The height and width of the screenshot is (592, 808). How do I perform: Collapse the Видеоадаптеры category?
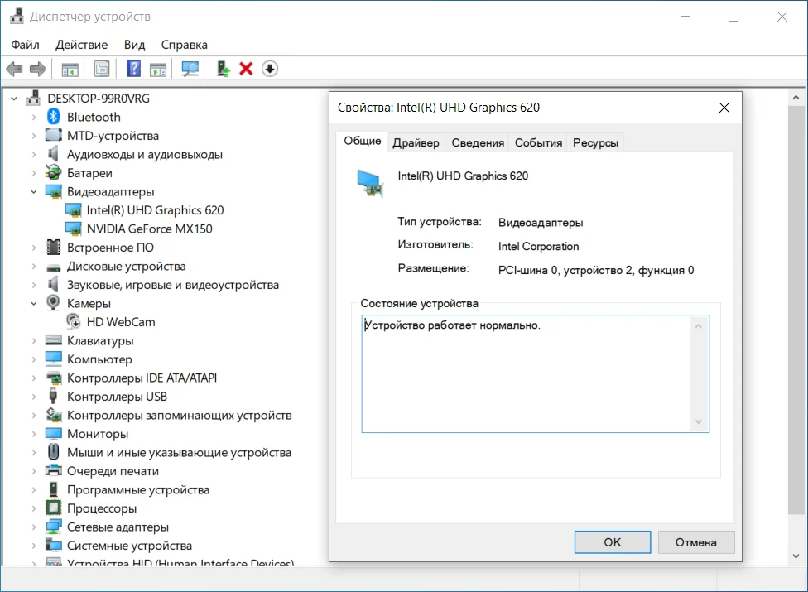[34, 191]
